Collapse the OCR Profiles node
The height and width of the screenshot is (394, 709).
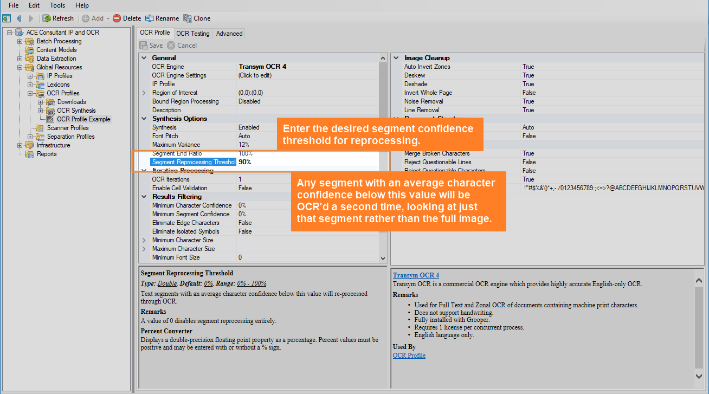point(30,93)
